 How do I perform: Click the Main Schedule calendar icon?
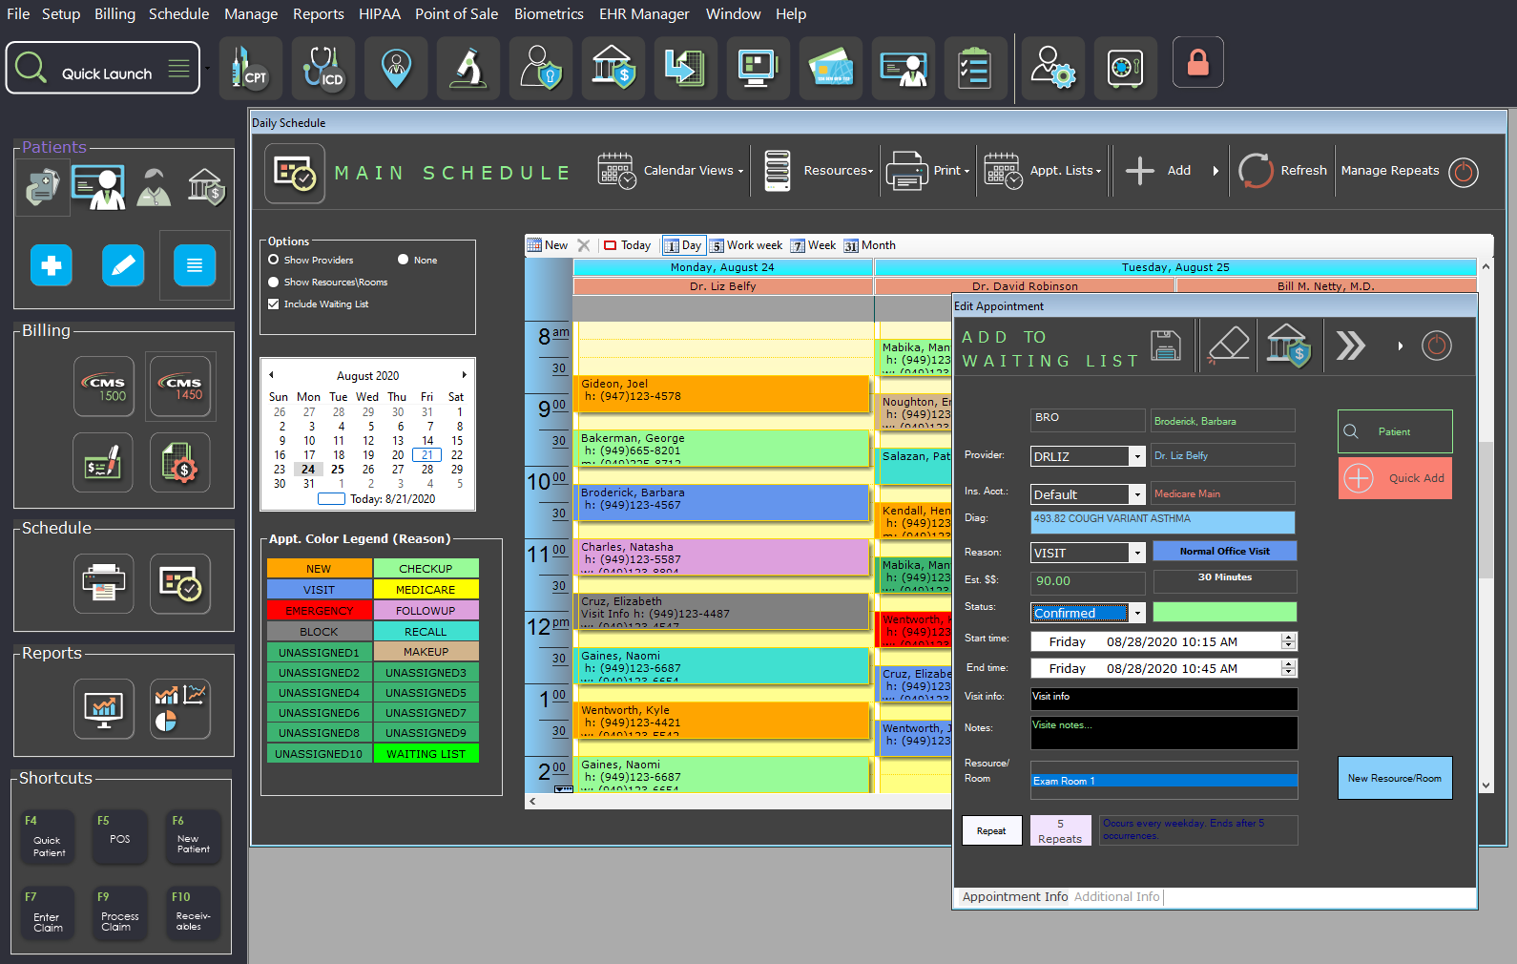click(295, 174)
